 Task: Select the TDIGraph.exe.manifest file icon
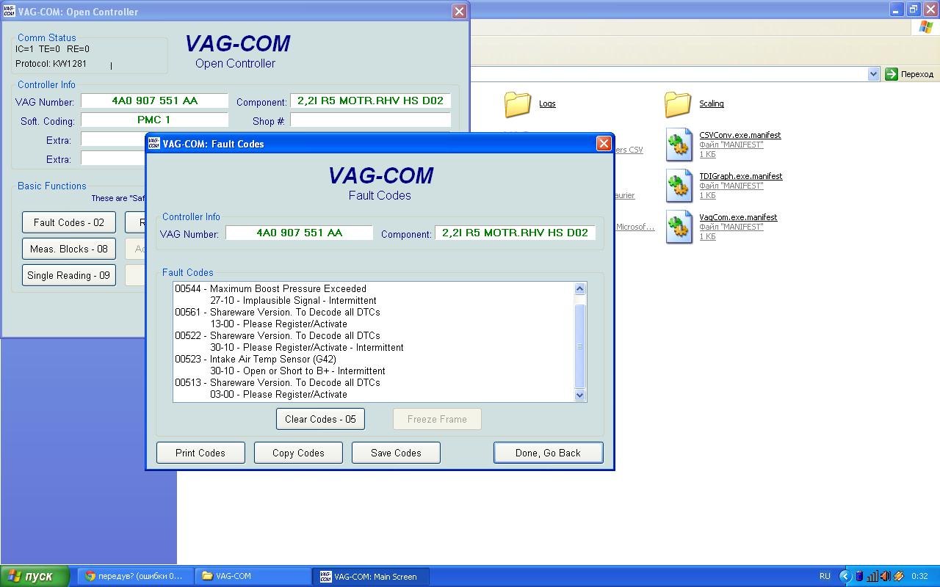pyautogui.click(x=679, y=186)
